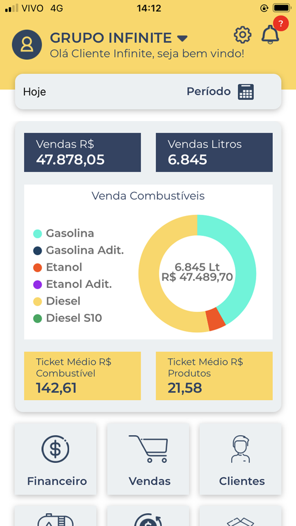Select the Gasolina legend color dot
Viewport: 296px width, 526px height.
click(38, 234)
